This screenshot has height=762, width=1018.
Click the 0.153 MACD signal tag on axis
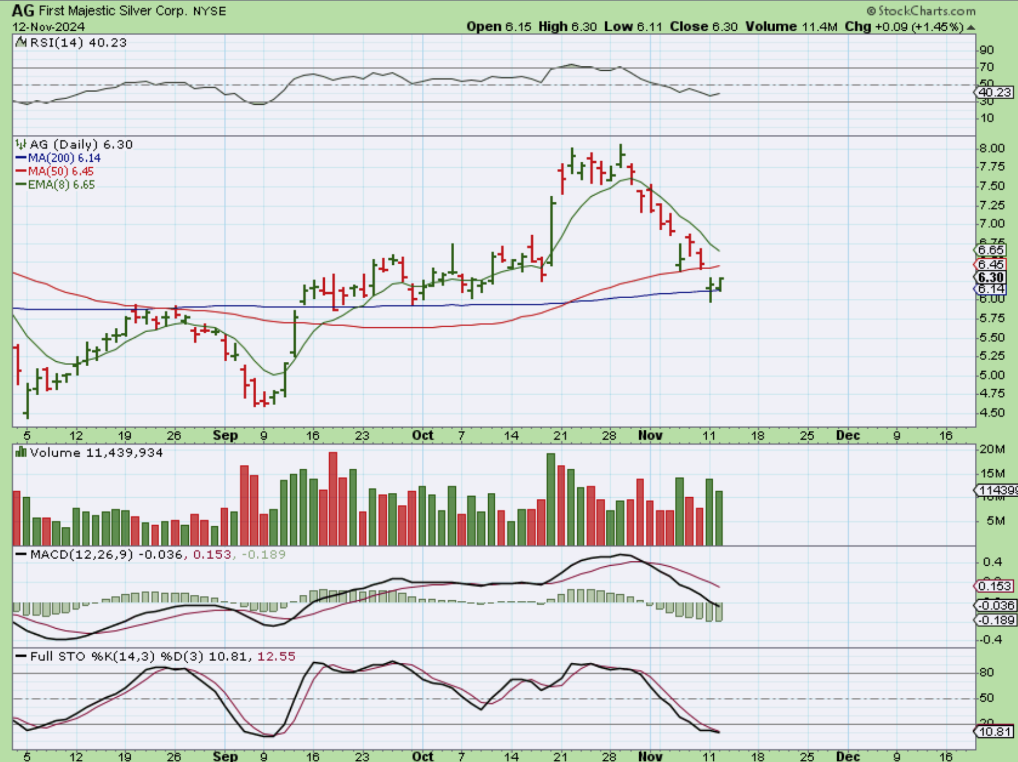tap(994, 586)
